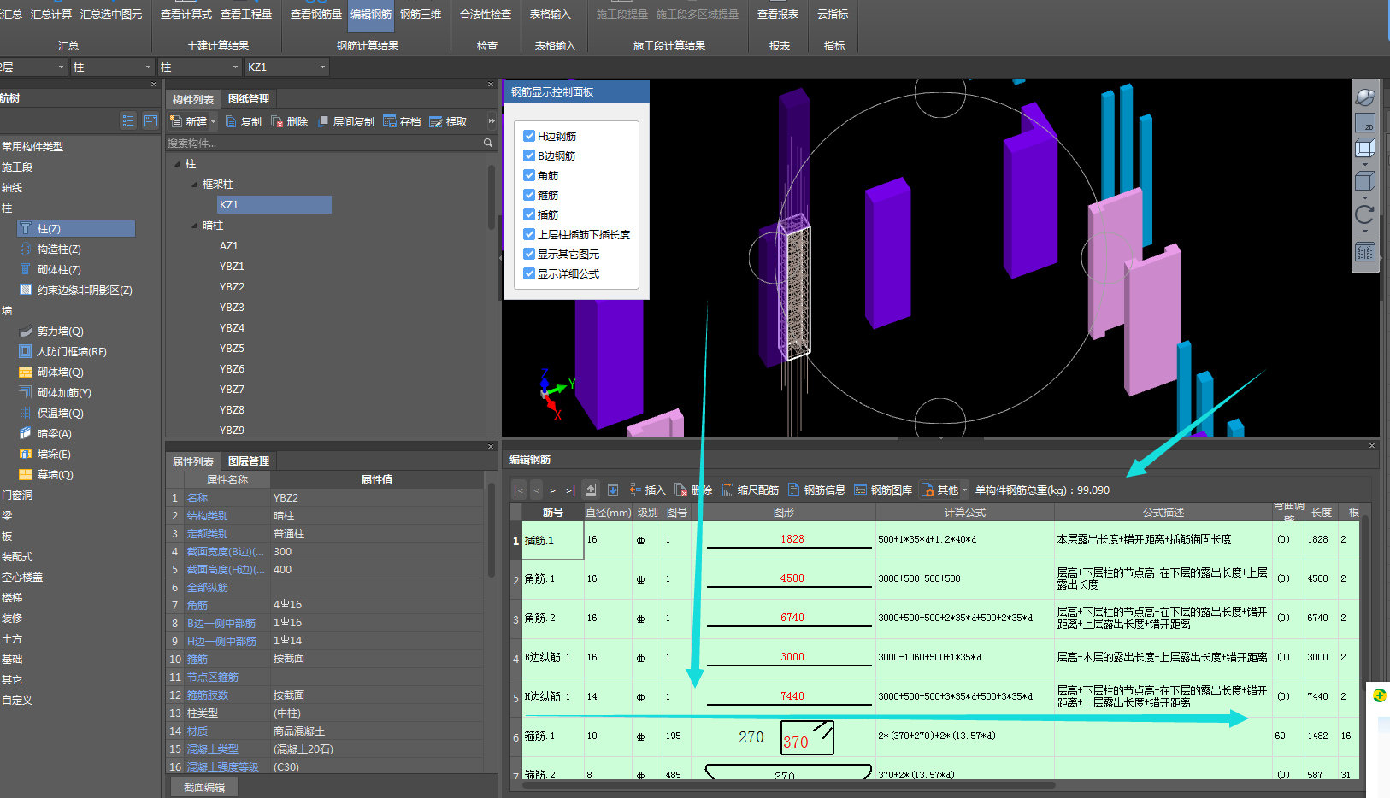This screenshot has height=798, width=1390.
Task: Click 云指标 button
Action: (x=833, y=15)
